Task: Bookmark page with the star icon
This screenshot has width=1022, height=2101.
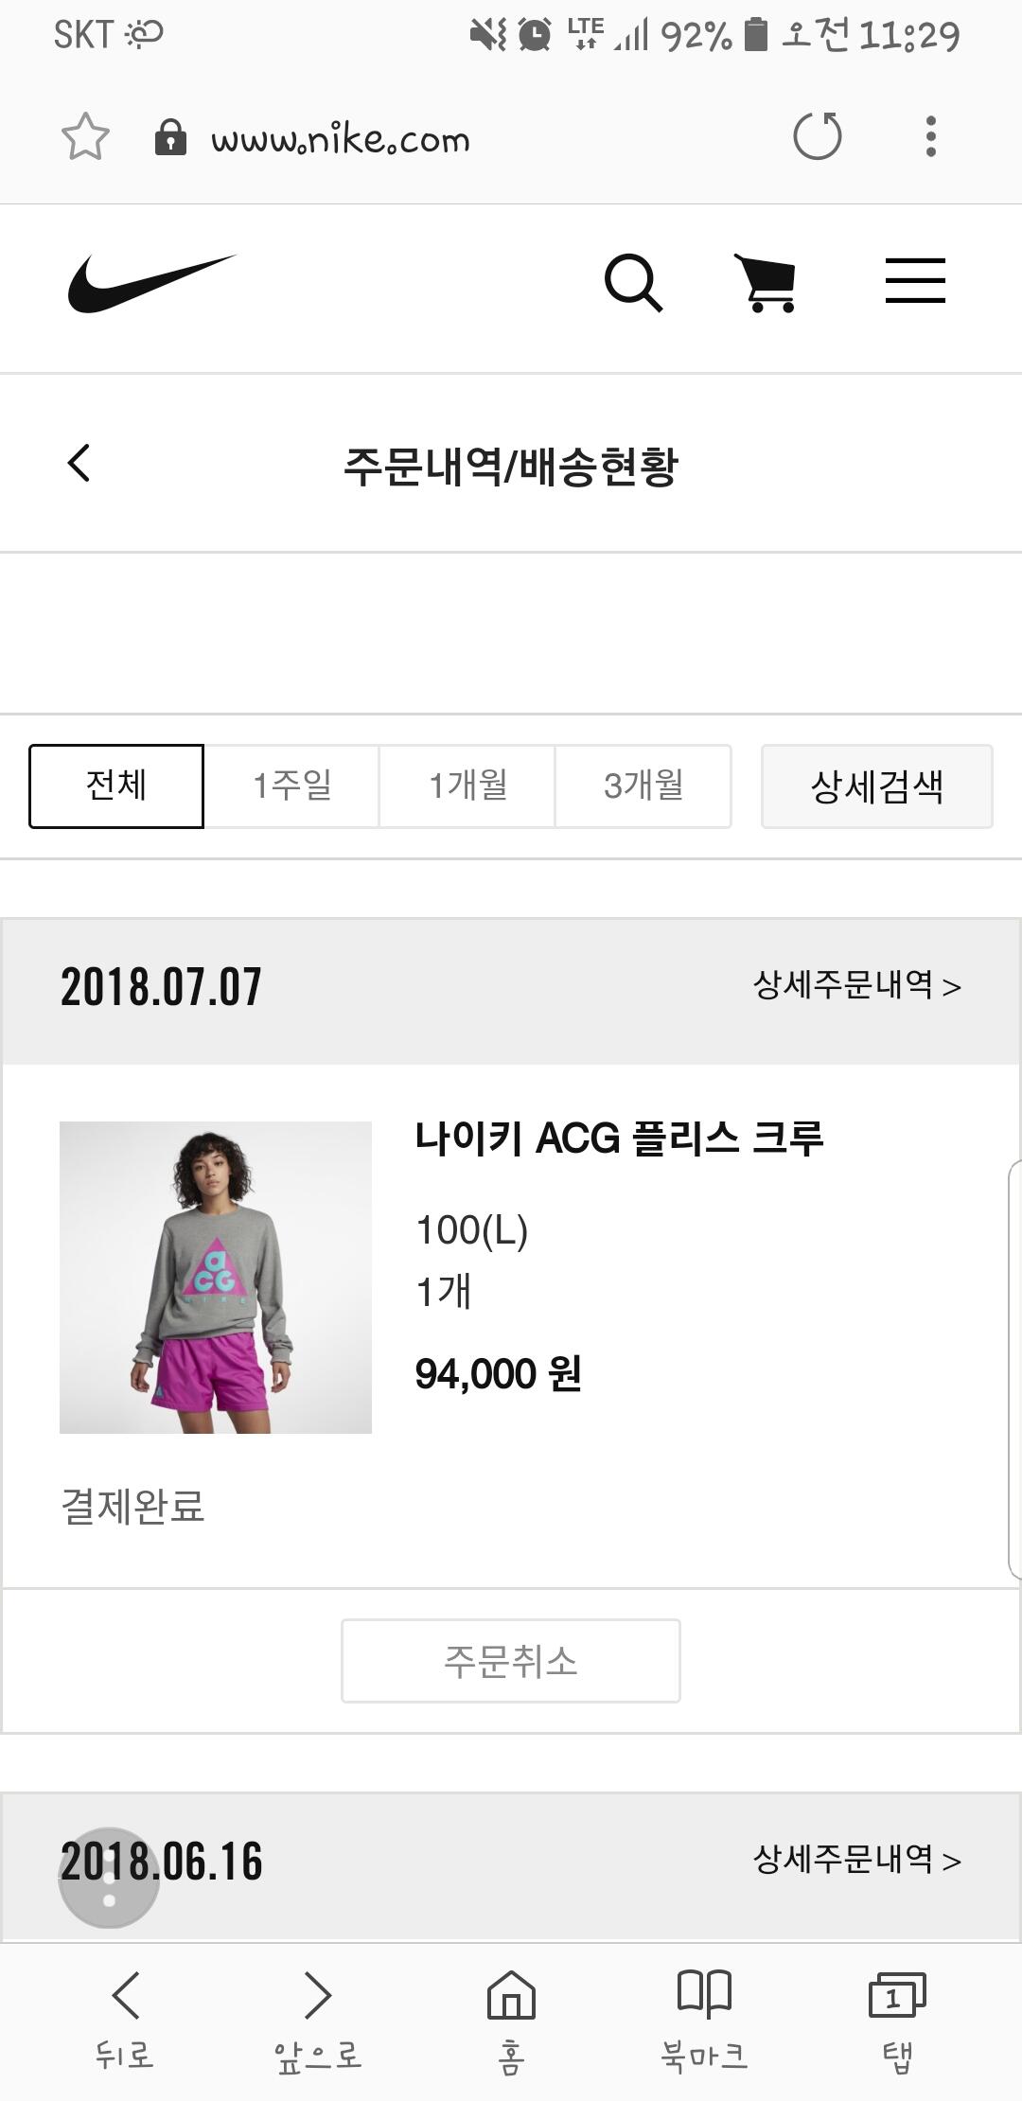Action: (x=85, y=137)
